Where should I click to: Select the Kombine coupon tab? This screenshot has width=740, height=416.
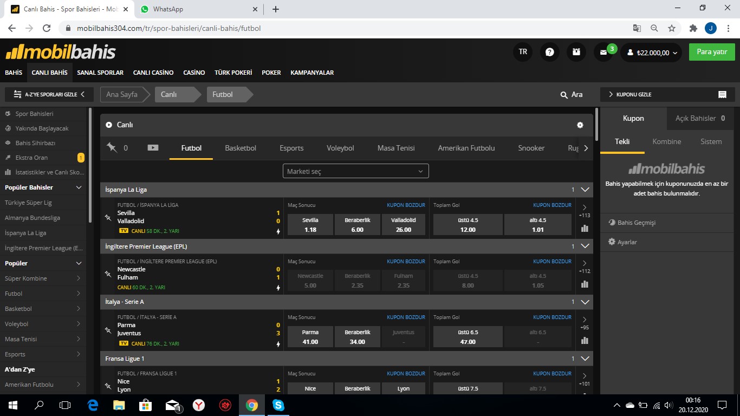point(666,141)
